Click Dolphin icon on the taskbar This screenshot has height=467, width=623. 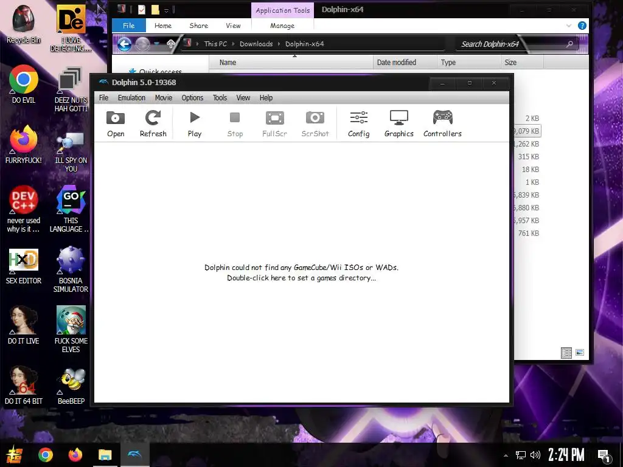[x=134, y=455]
